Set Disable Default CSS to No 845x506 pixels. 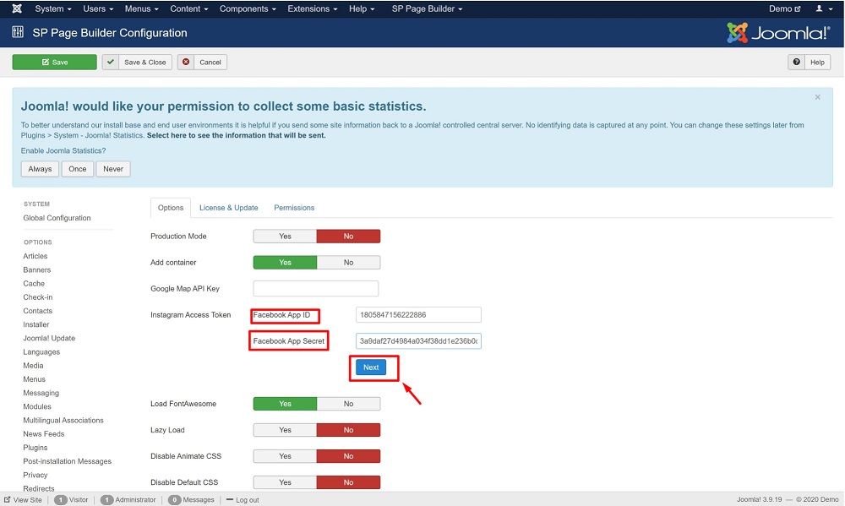(349, 482)
